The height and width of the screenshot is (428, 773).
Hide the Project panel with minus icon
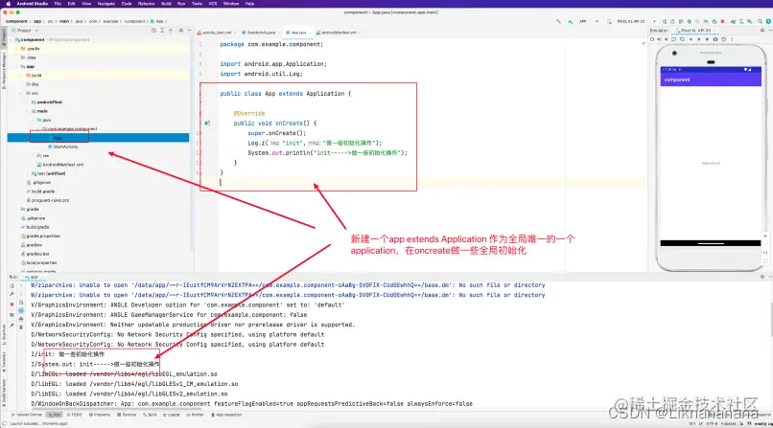point(189,31)
